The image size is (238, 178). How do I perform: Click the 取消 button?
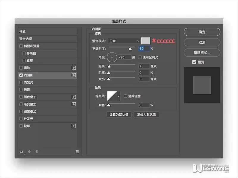[202, 42]
